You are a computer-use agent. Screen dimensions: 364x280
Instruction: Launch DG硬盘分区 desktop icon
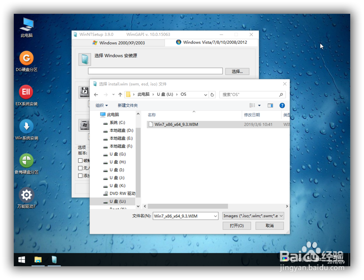point(27,61)
